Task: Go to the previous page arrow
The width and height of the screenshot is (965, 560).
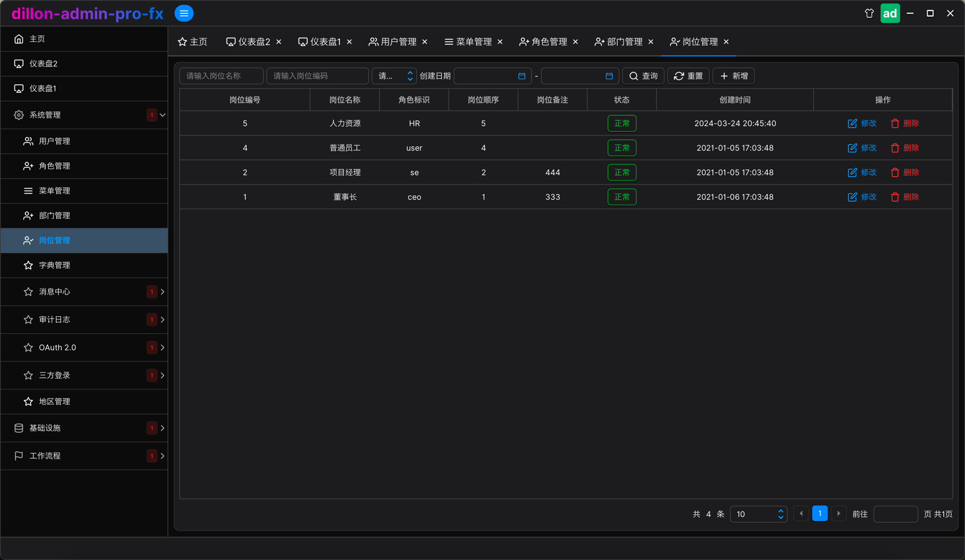Action: (x=801, y=514)
